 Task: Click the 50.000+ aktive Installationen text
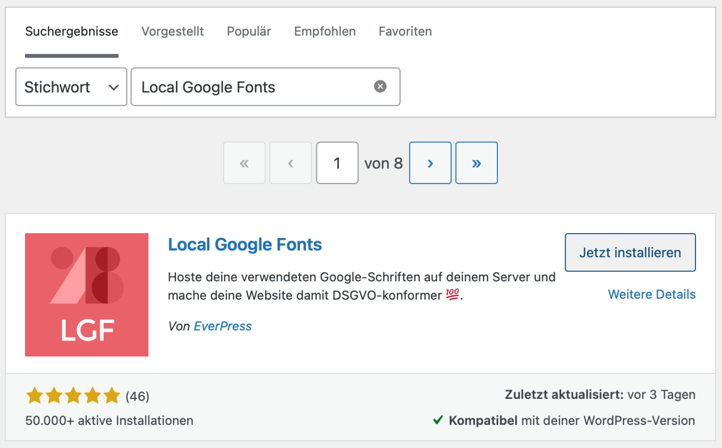(109, 420)
